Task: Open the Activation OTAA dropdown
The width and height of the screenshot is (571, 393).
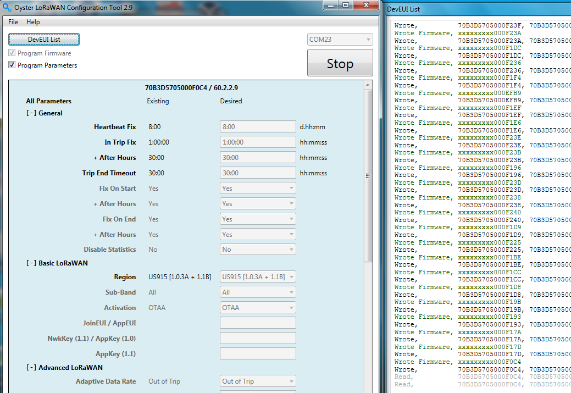Action: point(258,308)
